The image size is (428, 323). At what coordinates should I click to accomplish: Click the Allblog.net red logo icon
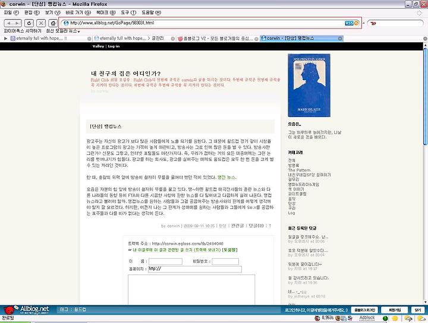coord(10,310)
